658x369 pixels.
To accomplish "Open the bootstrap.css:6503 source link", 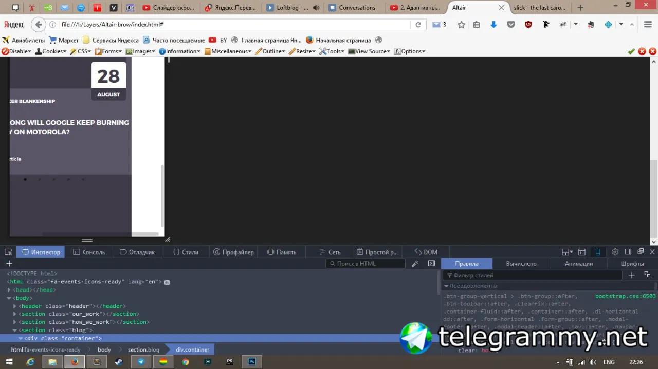I will [626, 296].
